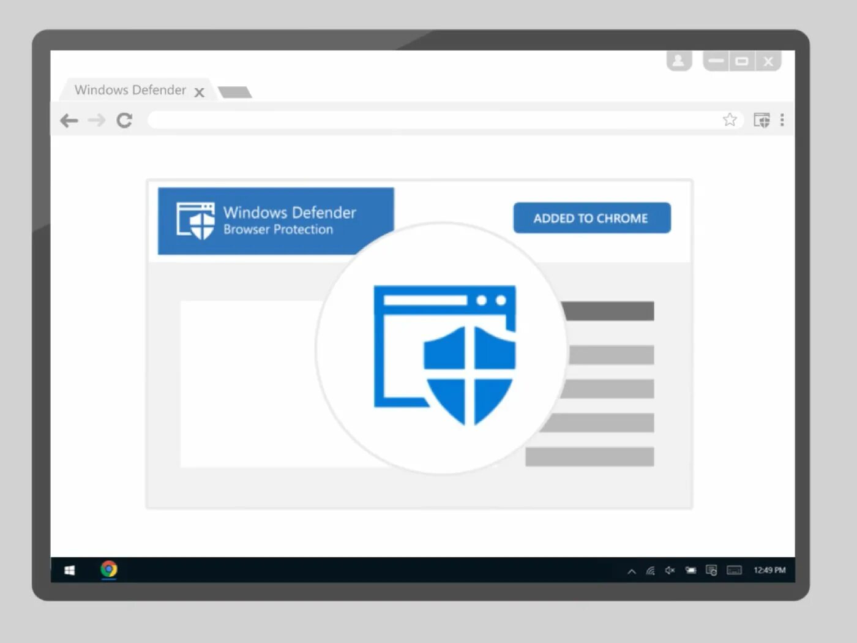Screen dimensions: 857x643
Task: Click the battery tray icon
Action: 690,570
